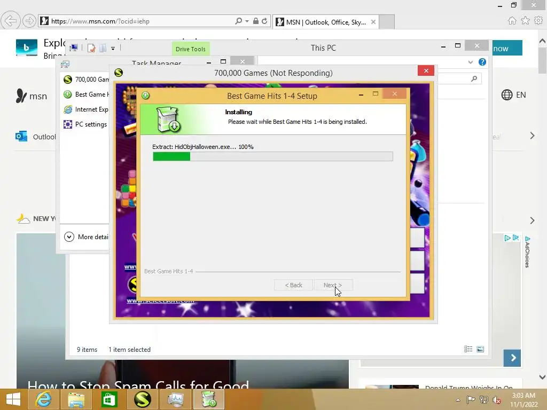Screen dimensions: 547x410
Task: Click the weather icon beside NEW Y
Action: [23, 218]
